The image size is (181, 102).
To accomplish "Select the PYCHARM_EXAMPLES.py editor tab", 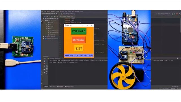I will (66, 16).
